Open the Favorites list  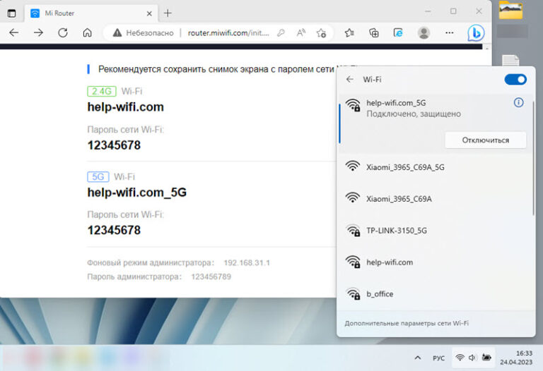349,33
